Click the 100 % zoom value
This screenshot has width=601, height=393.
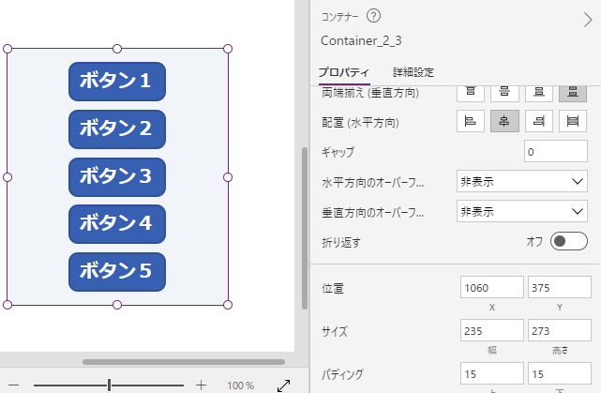click(x=241, y=385)
